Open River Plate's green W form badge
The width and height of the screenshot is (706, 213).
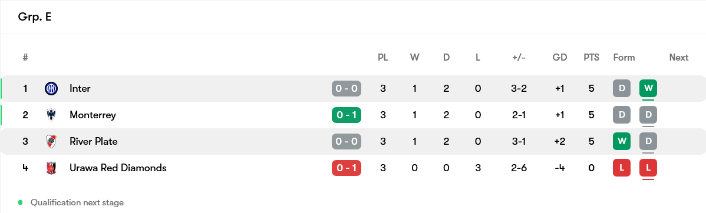click(x=622, y=142)
